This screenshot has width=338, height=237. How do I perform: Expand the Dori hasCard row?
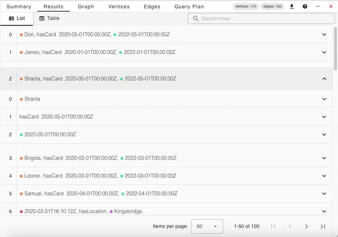pyautogui.click(x=324, y=35)
